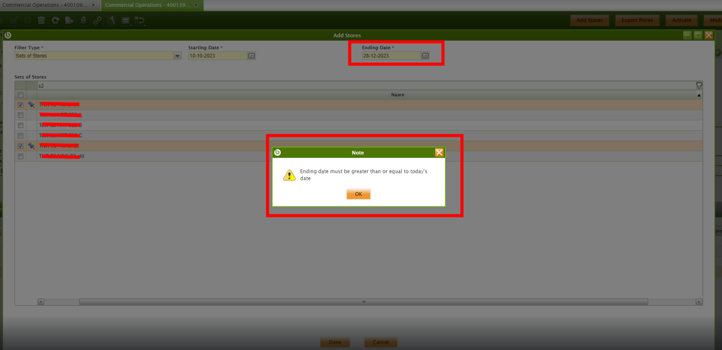Check the second store row checkbox

(21, 115)
